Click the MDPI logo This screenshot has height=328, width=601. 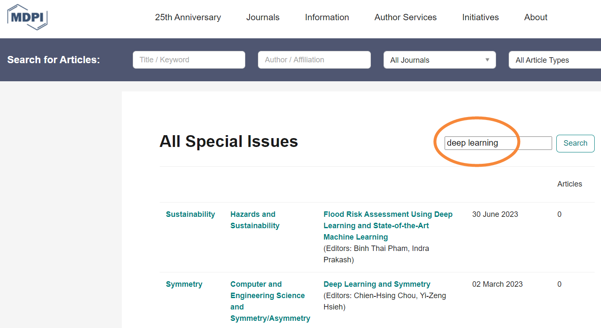(27, 18)
